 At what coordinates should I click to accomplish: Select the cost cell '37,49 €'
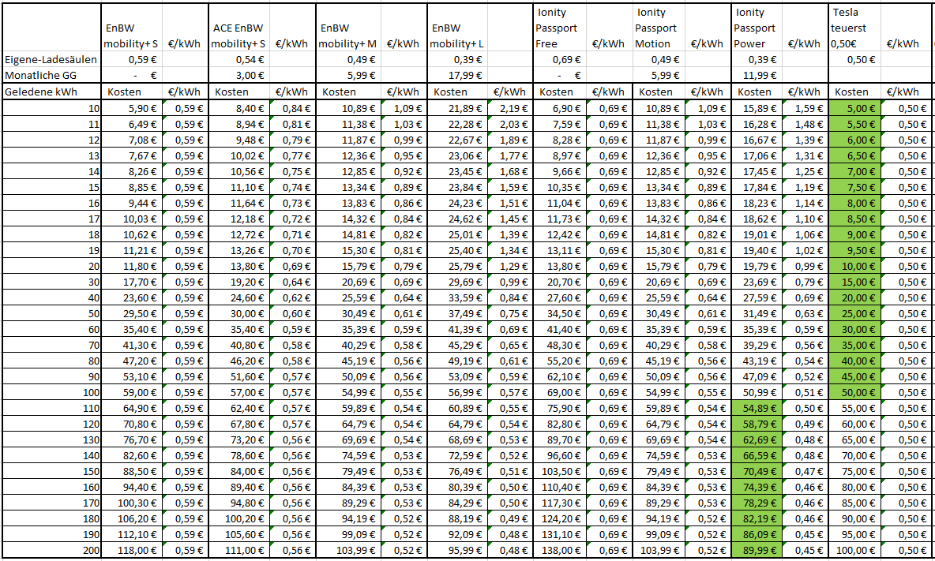[x=457, y=314]
